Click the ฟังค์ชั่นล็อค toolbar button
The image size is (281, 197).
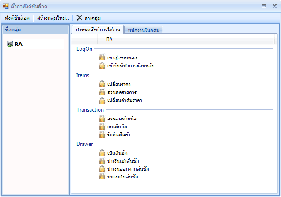17,18
